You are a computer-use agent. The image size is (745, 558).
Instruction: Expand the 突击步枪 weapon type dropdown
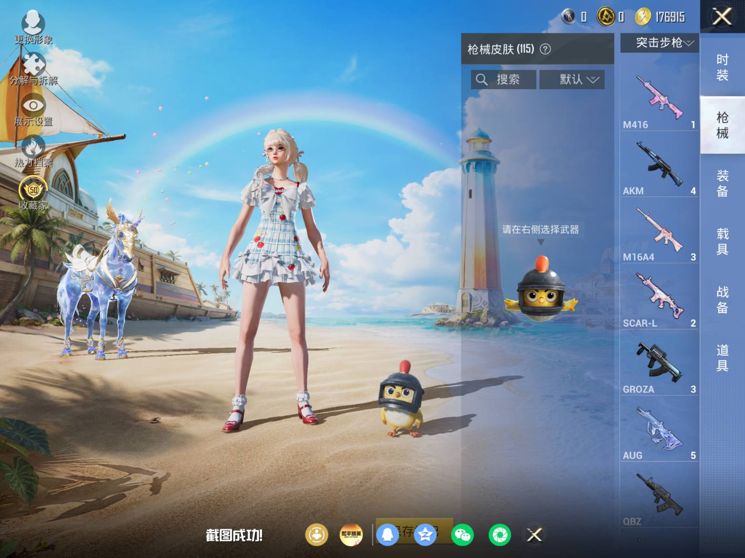[660, 43]
